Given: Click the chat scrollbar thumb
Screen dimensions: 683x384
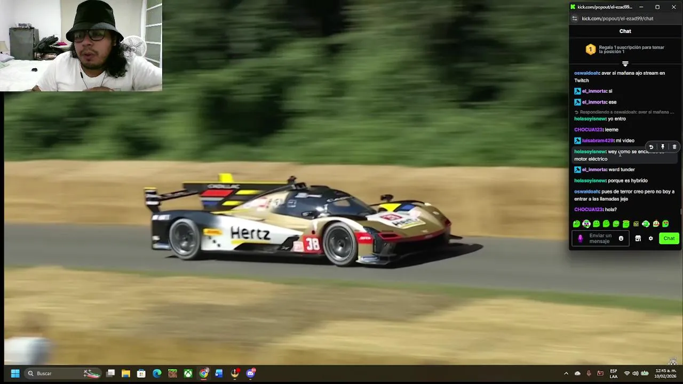Looking at the screenshot, I should coord(681,211).
